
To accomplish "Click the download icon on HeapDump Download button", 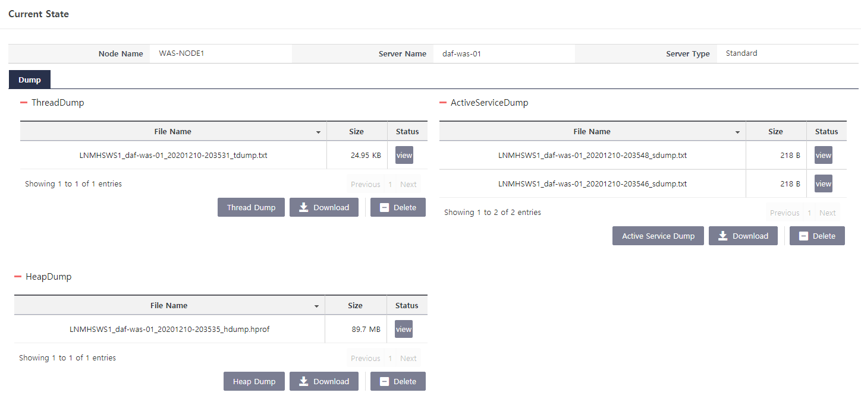I will tap(304, 381).
